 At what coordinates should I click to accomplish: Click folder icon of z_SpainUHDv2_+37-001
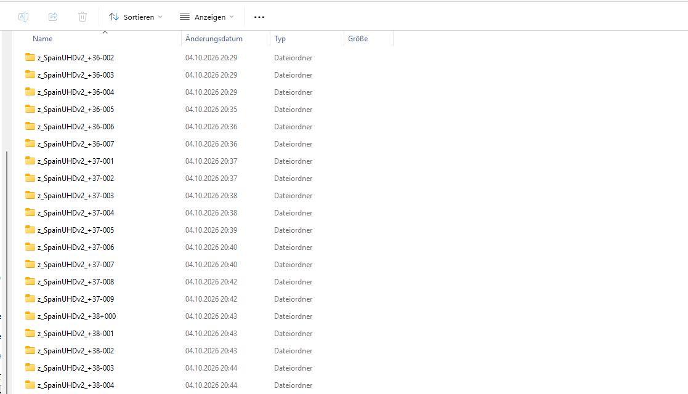click(x=30, y=161)
